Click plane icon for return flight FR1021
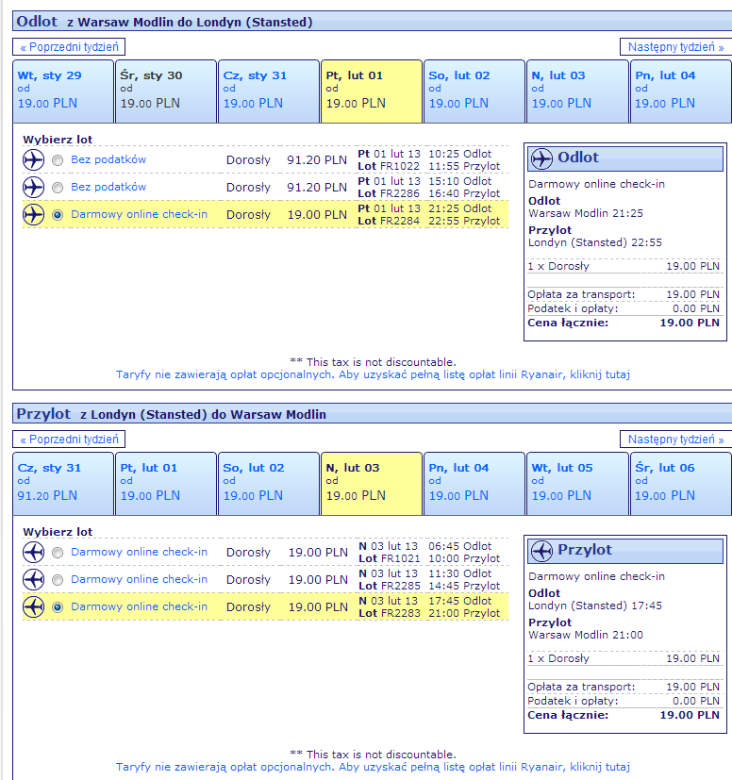Viewport: 732px width, 780px height. pyautogui.click(x=33, y=553)
